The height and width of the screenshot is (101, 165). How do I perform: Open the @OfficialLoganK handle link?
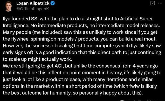[x=33, y=9]
